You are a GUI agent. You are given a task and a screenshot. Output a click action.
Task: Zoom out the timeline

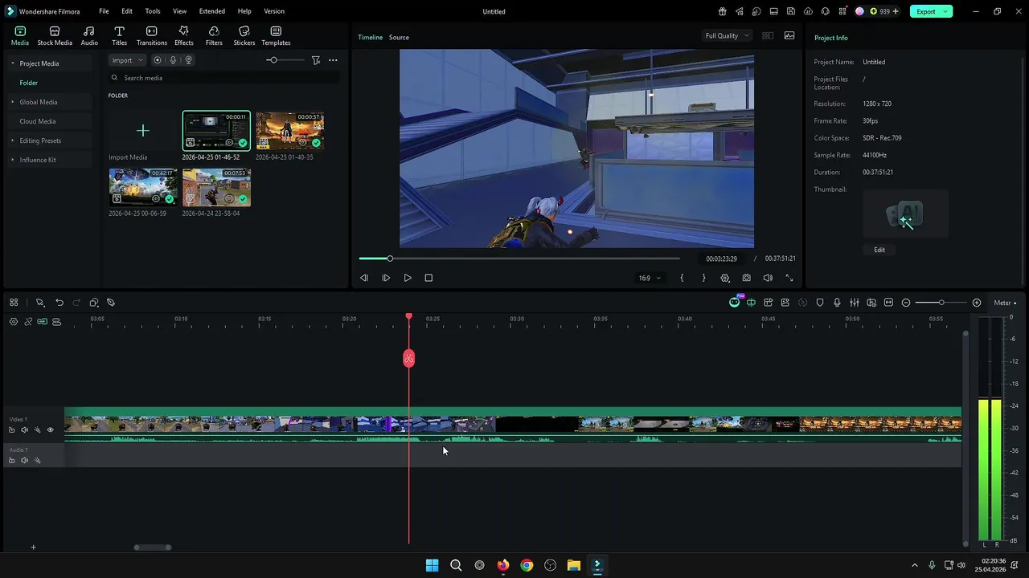[x=906, y=303]
